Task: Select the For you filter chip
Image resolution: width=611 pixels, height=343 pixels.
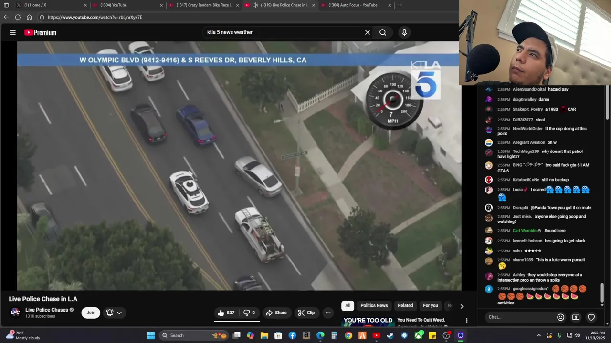Action: [x=431, y=305]
